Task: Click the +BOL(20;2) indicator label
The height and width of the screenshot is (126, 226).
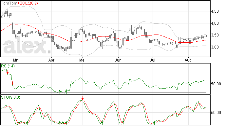Action: 28,3
